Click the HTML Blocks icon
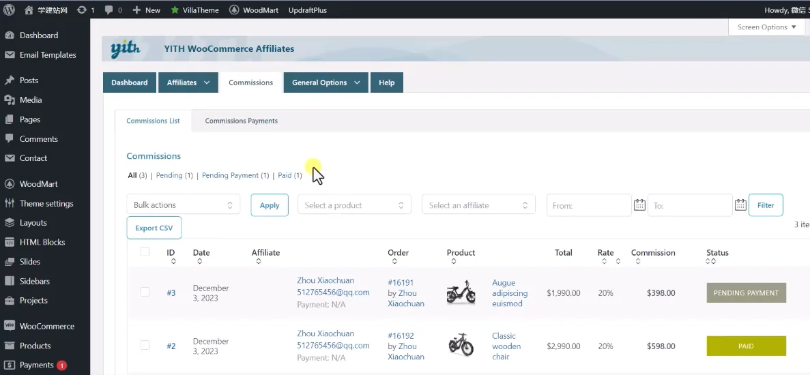The height and width of the screenshot is (375, 810). tap(10, 242)
